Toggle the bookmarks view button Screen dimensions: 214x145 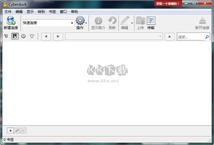(x=15, y=36)
